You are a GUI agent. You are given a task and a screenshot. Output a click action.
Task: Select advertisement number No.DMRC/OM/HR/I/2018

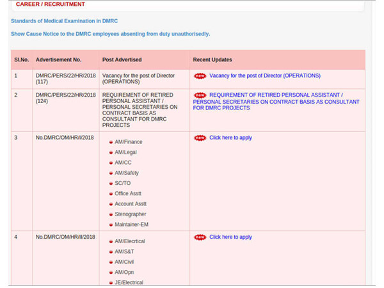(65, 138)
